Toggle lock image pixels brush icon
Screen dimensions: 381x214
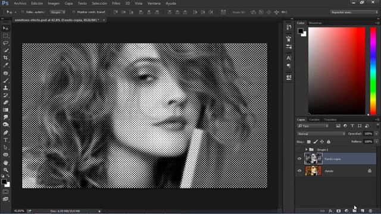[316, 141]
